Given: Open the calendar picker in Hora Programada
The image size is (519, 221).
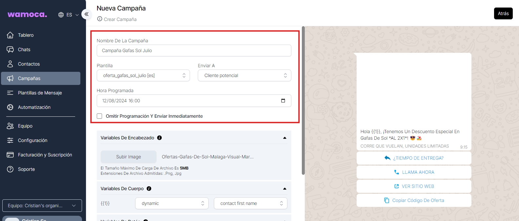Looking at the screenshot, I should [283, 101].
